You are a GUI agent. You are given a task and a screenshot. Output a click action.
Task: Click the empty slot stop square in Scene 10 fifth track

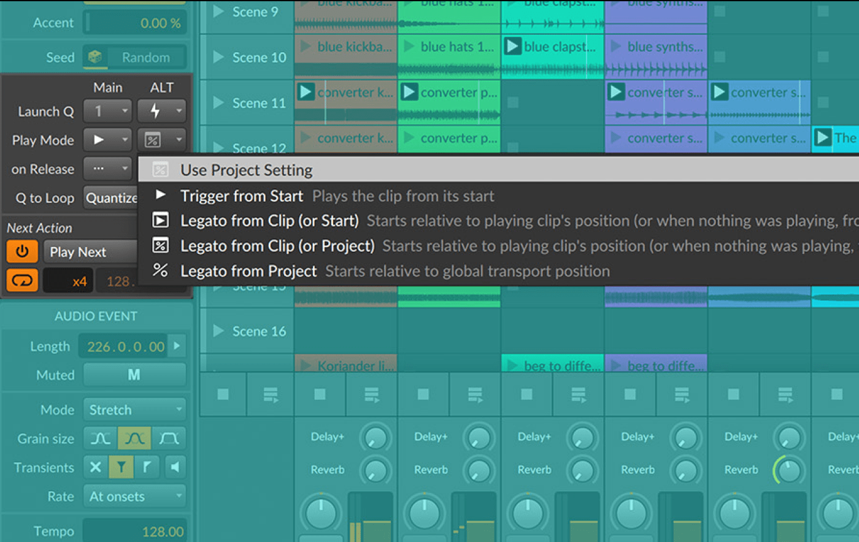pyautogui.click(x=720, y=57)
